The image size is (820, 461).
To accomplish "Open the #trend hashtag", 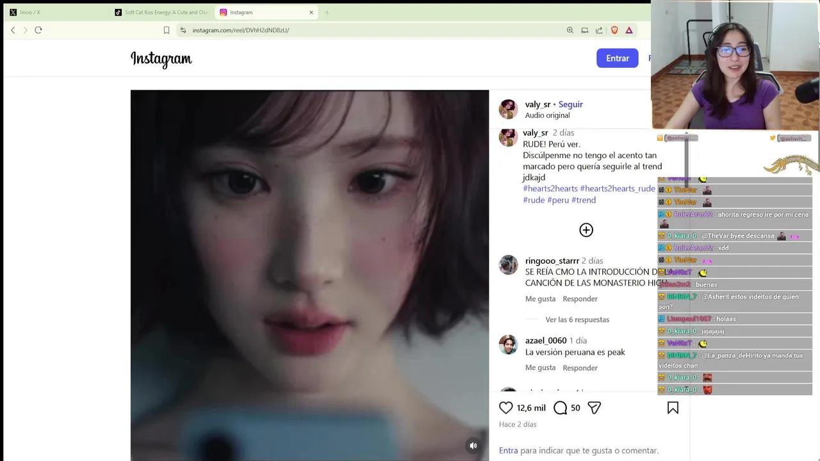I will (584, 200).
